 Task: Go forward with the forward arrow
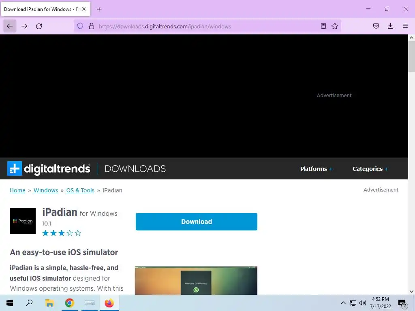pyautogui.click(x=24, y=26)
